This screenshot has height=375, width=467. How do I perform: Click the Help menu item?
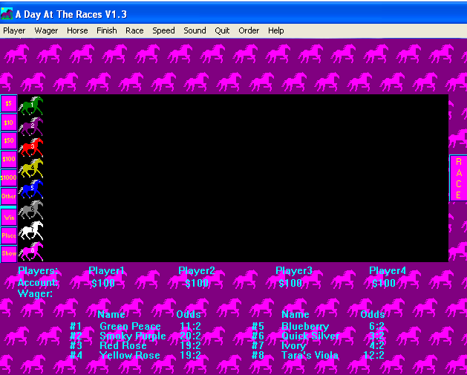pos(275,30)
